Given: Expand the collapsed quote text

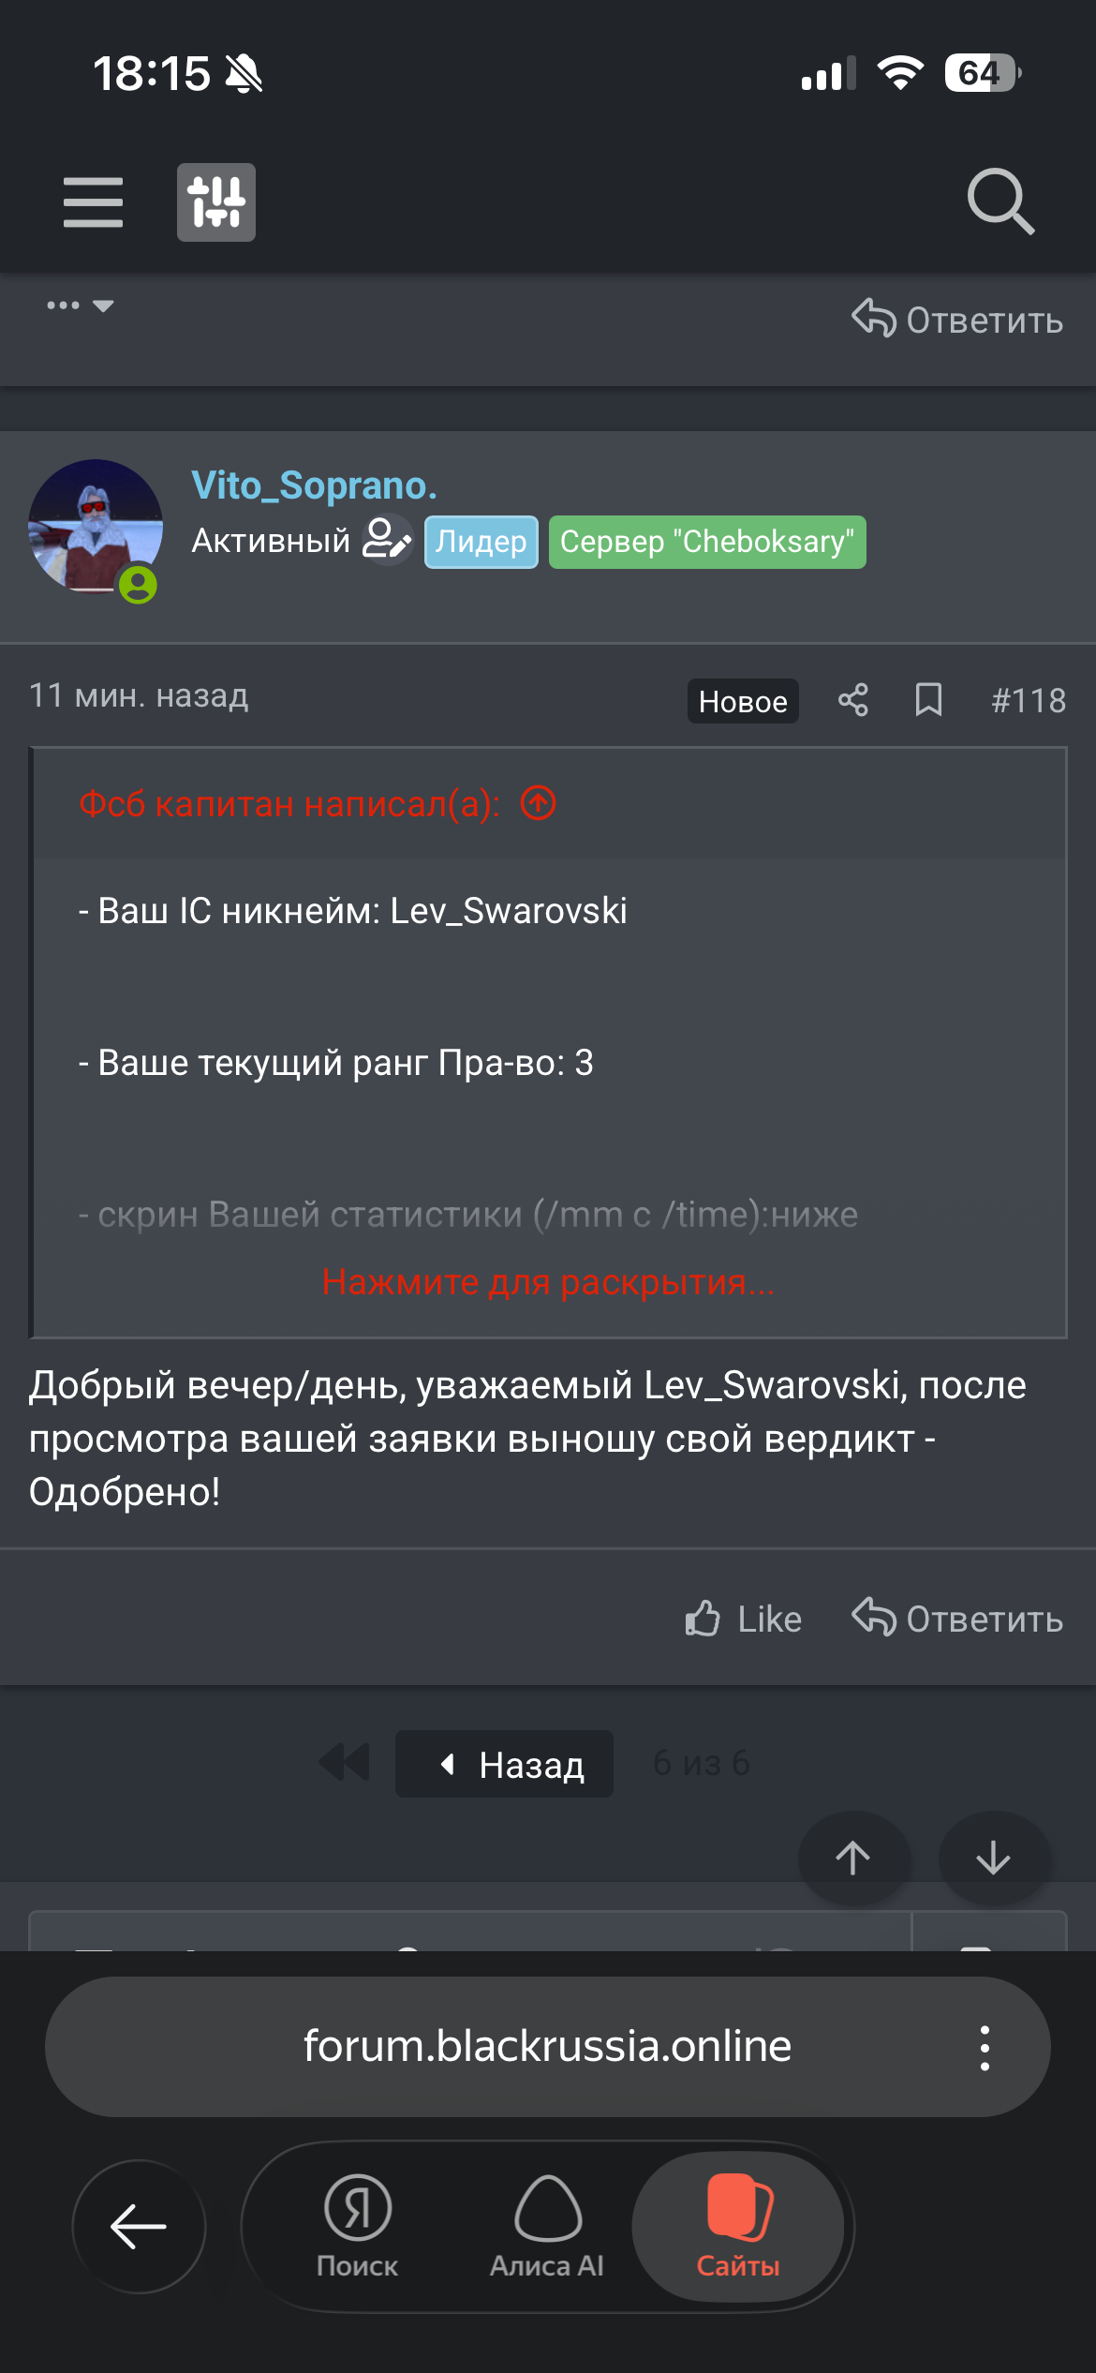Looking at the screenshot, I should point(548,1282).
